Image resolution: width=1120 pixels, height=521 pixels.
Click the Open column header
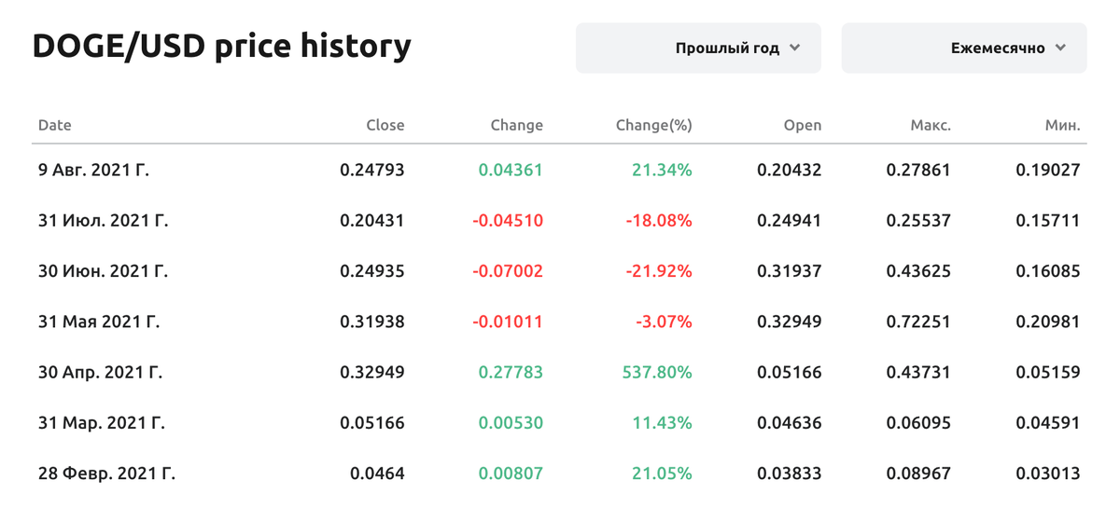(803, 125)
